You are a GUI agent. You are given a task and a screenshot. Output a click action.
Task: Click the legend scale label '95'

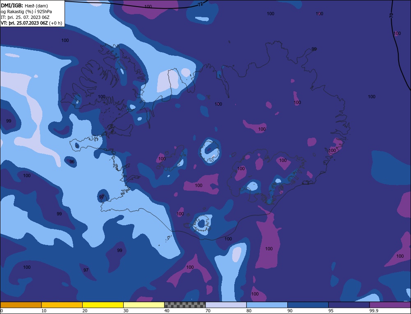click(331, 311)
